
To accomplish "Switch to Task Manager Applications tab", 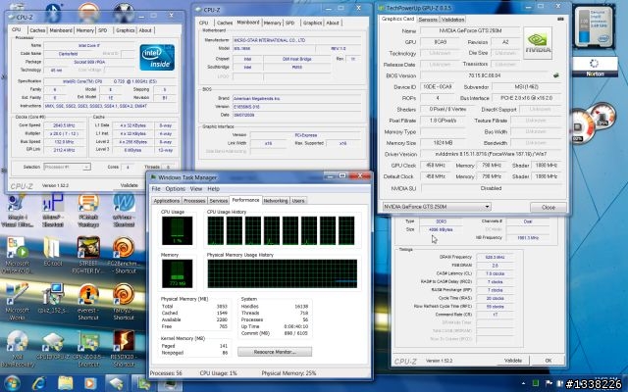I will click(167, 201).
